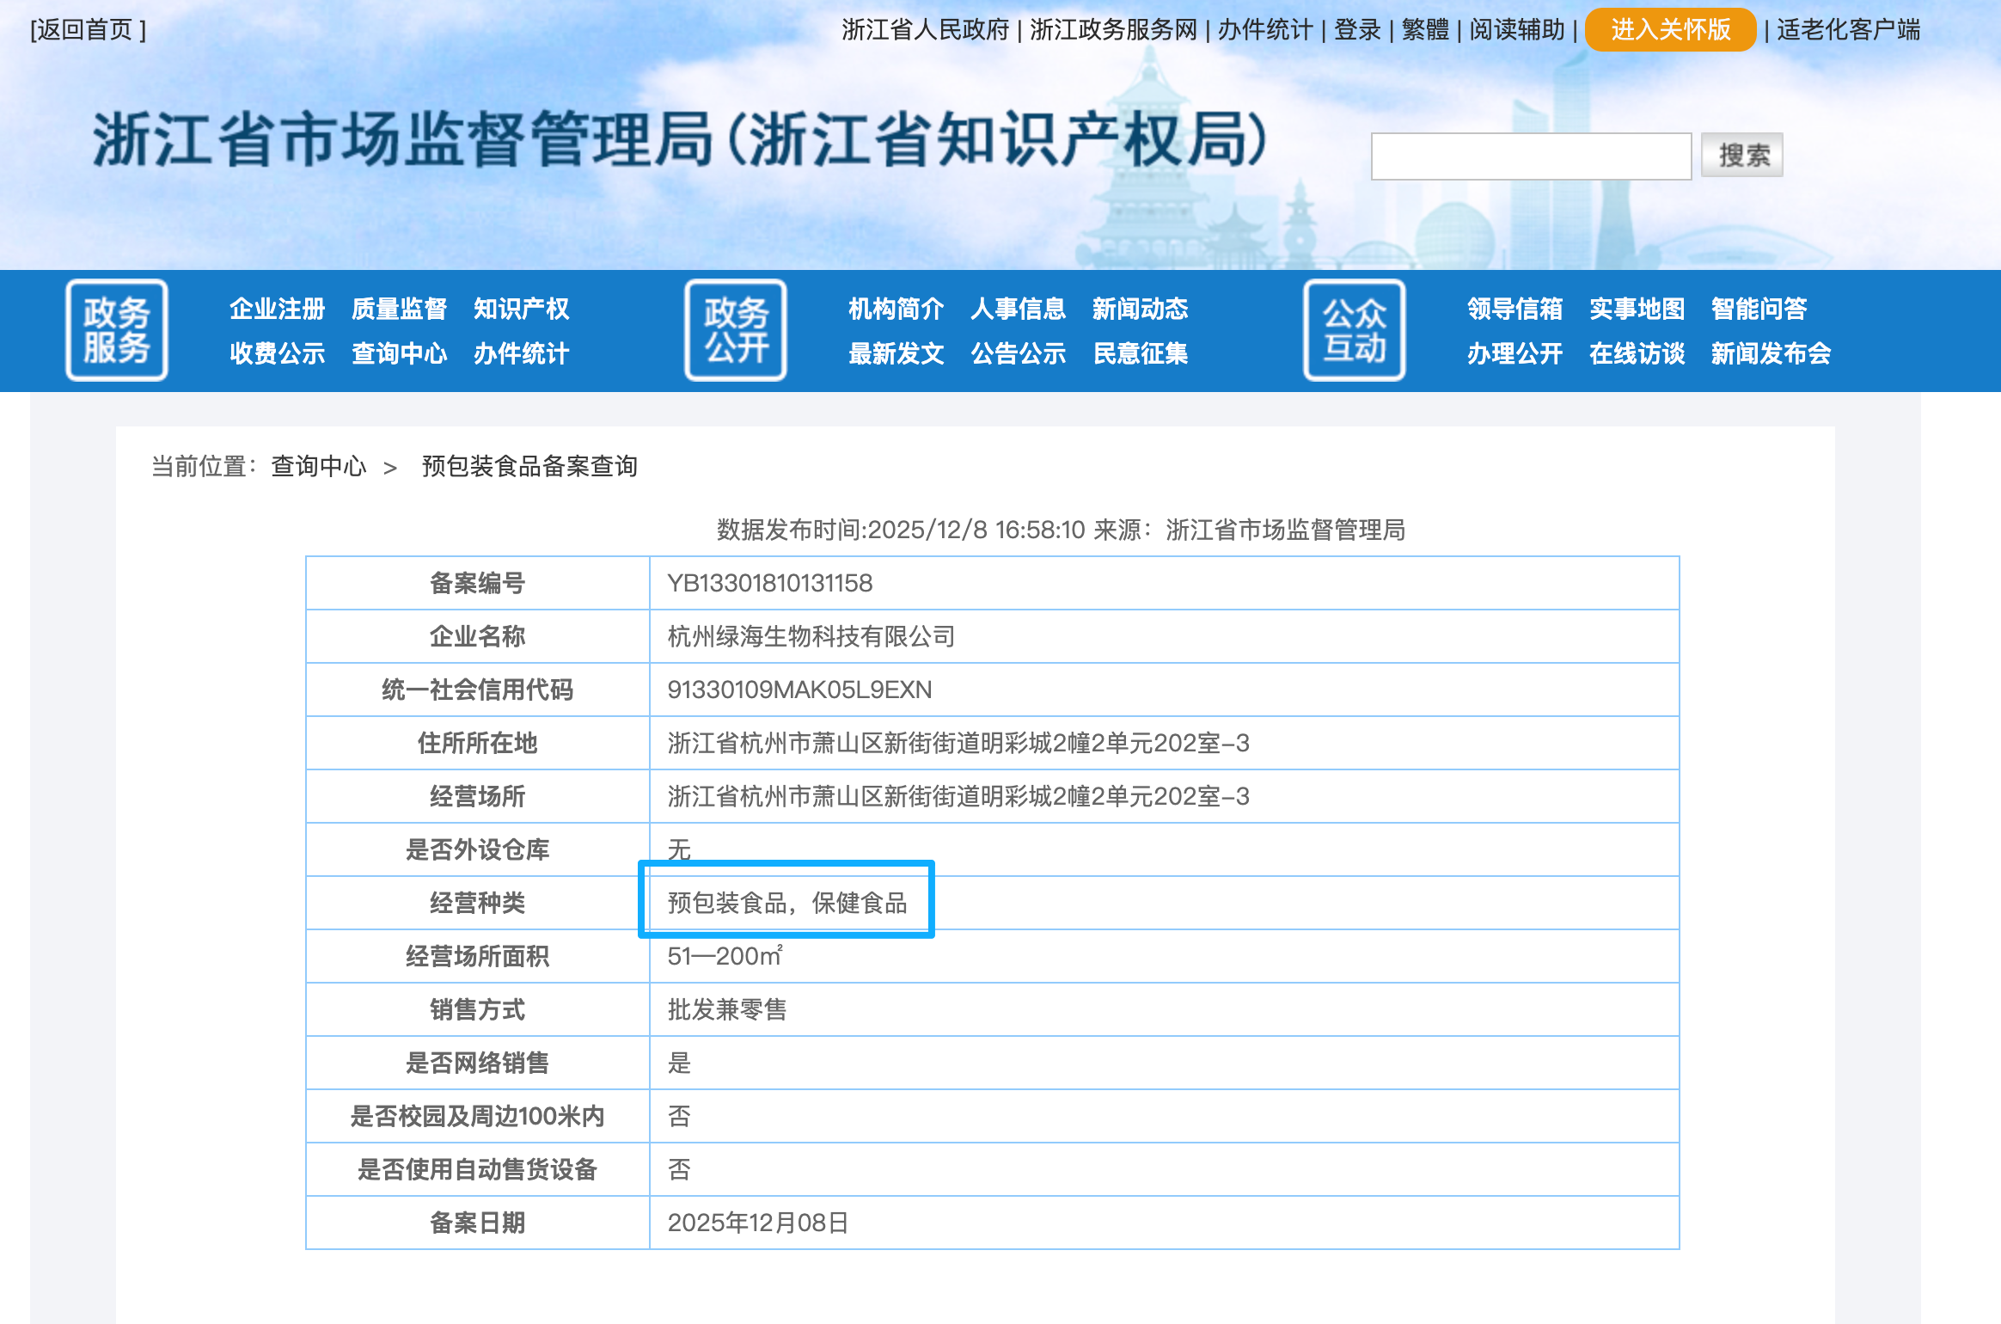Click 返回首页 to return home
This screenshot has height=1324, width=2001.
click(x=86, y=29)
